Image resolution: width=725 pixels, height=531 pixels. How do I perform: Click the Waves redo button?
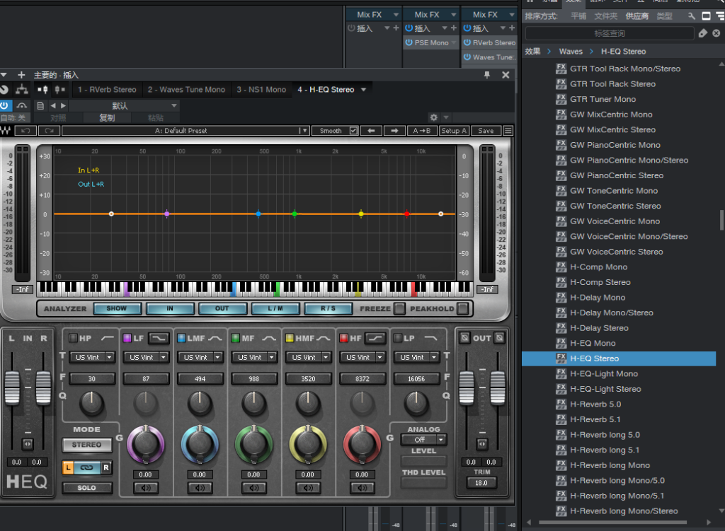click(49, 131)
